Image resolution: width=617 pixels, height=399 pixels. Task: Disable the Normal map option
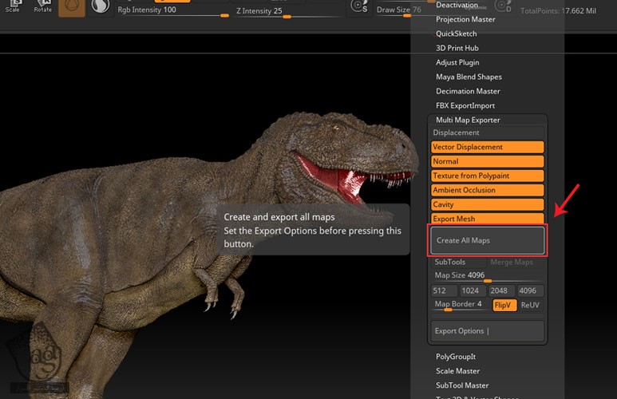click(x=487, y=161)
